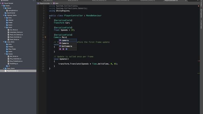Switch to the Road_Script.cs tab
Viewport: 203px width, 114px height.
[x=73, y=1]
